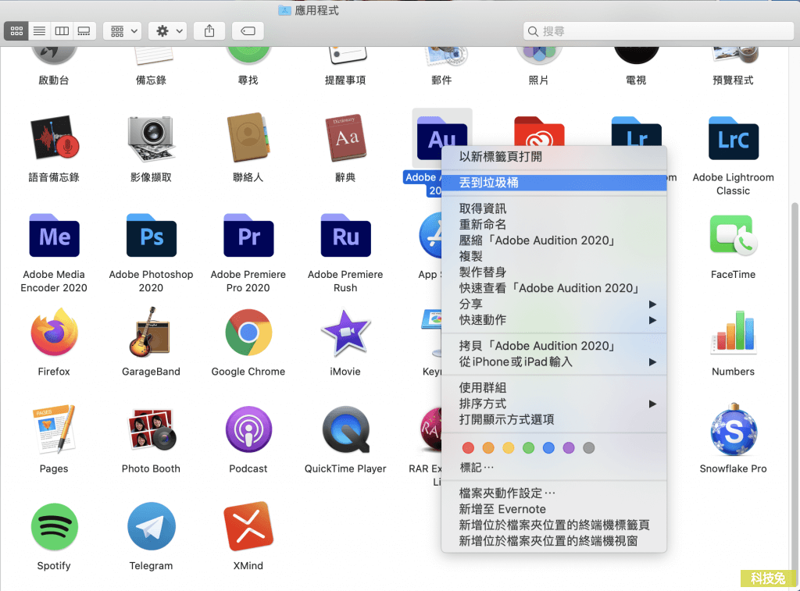Click the Telegram app icon
Viewport: 800px width, 591px height.
click(151, 527)
